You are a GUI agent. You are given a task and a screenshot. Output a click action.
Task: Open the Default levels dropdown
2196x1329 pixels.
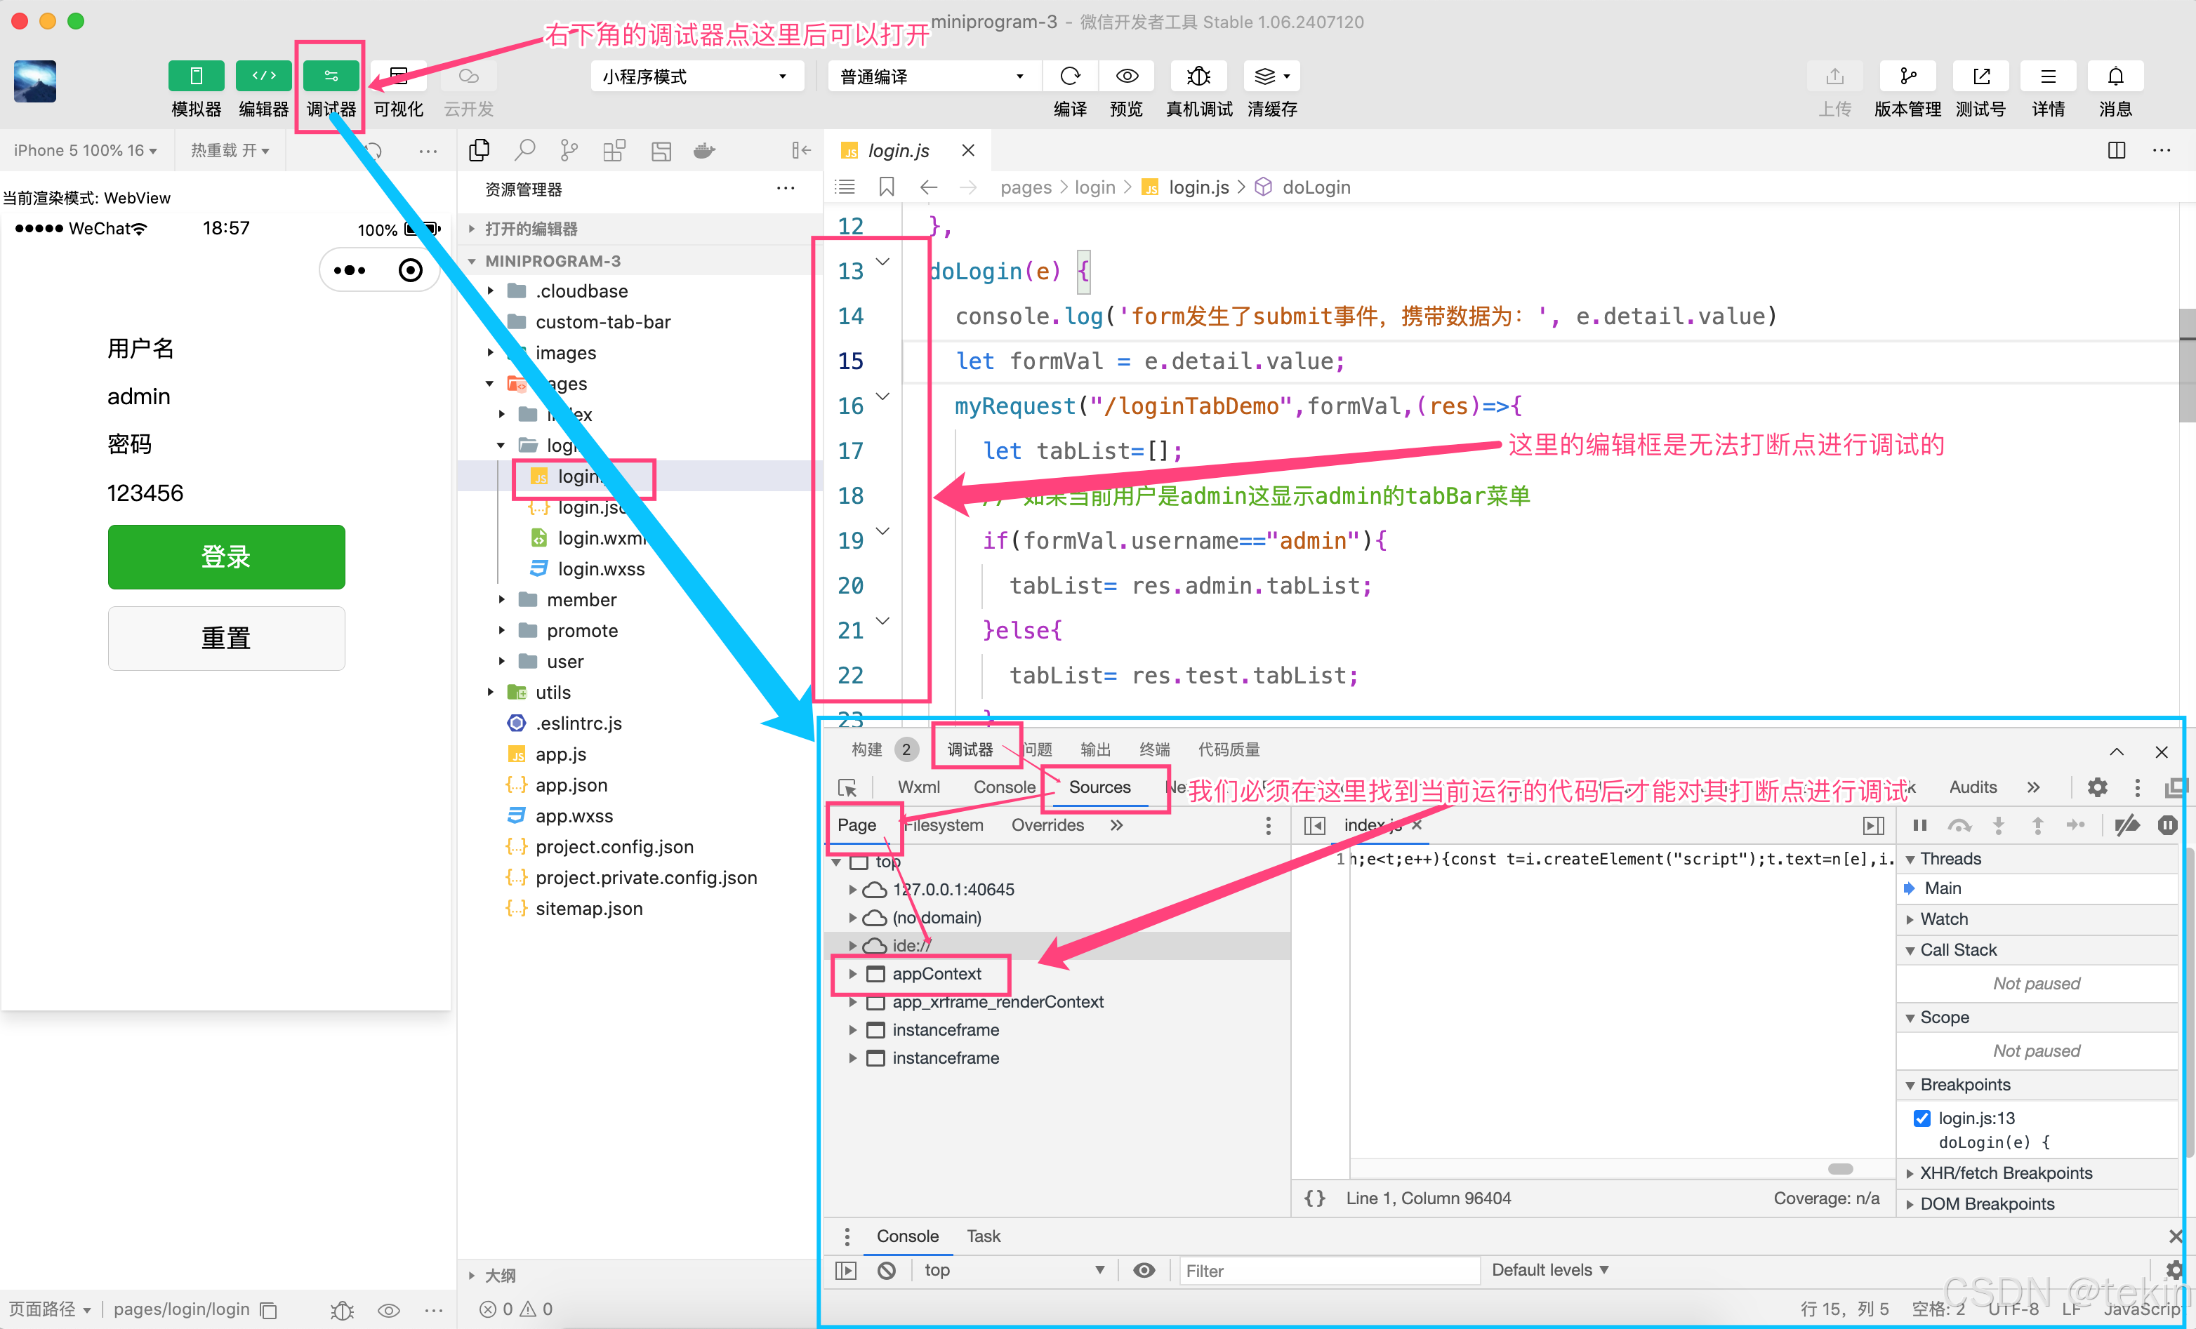[1550, 1269]
